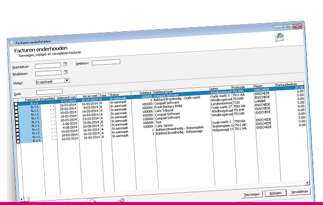
Task: Click the '20.00' invoice amount cell
Action: (299, 87)
